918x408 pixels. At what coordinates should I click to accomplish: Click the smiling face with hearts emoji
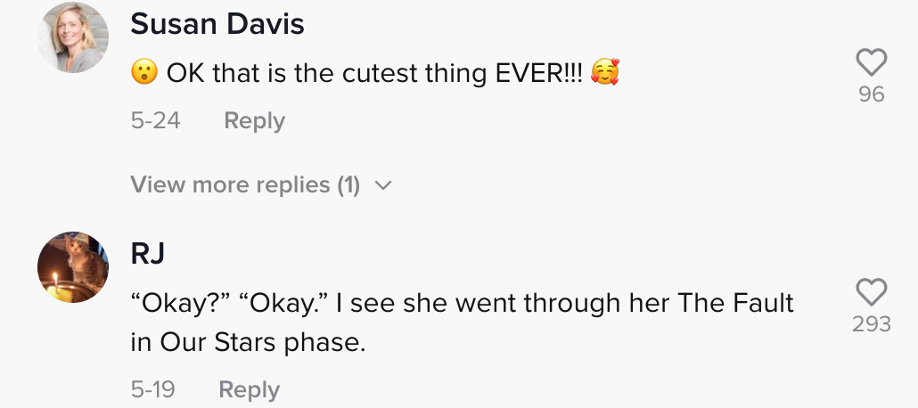point(605,73)
